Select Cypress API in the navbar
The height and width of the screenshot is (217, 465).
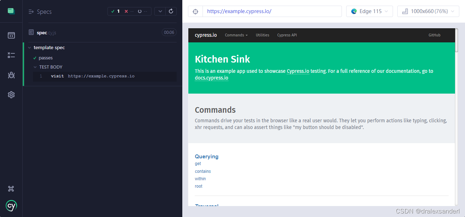(287, 35)
